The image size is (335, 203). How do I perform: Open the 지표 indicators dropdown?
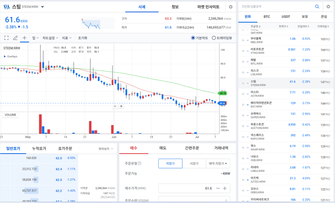(x=67, y=38)
